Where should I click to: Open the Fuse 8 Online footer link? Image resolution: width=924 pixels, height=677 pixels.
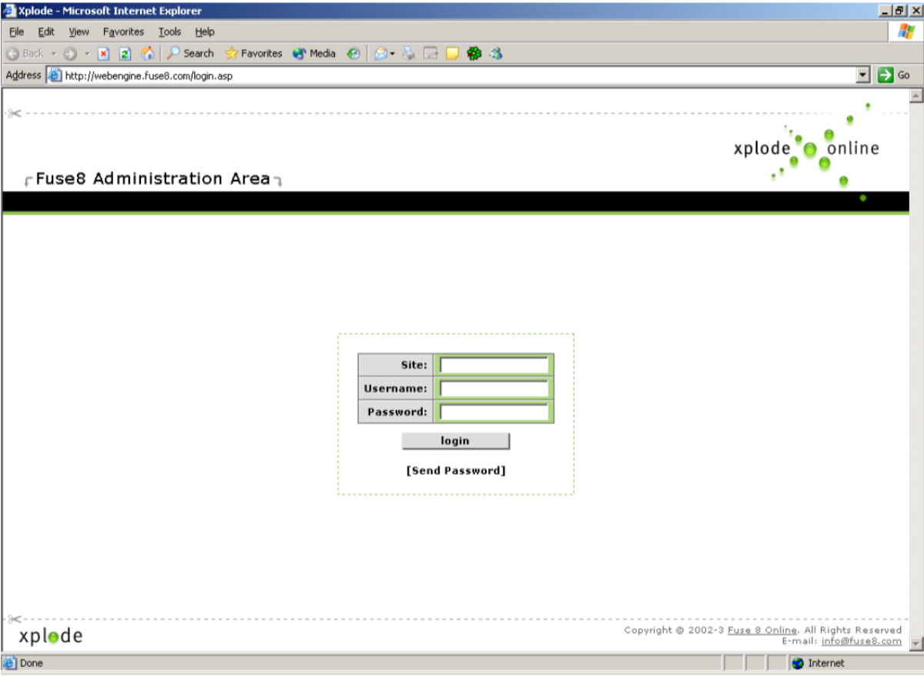click(x=762, y=630)
